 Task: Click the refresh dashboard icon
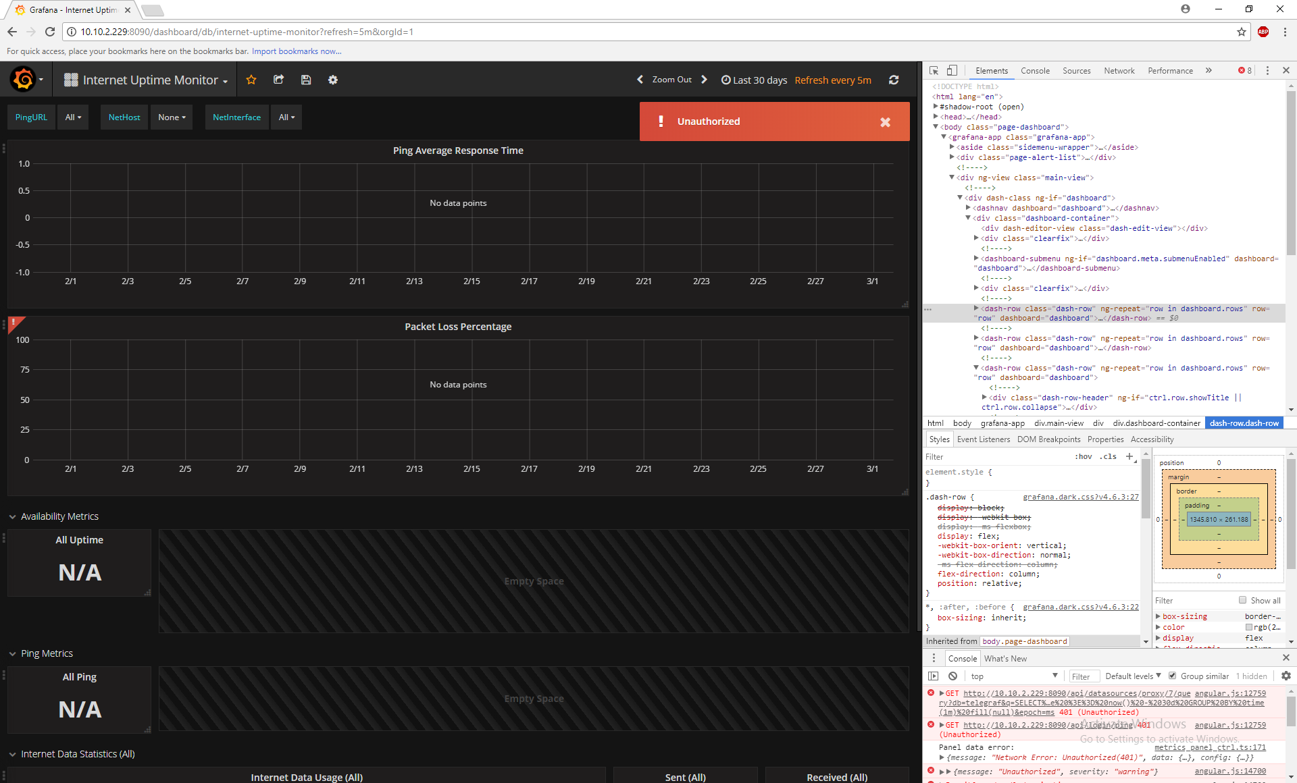tap(894, 80)
